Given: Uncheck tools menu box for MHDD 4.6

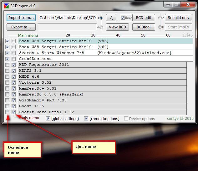Looking at the screenshot, I should coord(14,76).
